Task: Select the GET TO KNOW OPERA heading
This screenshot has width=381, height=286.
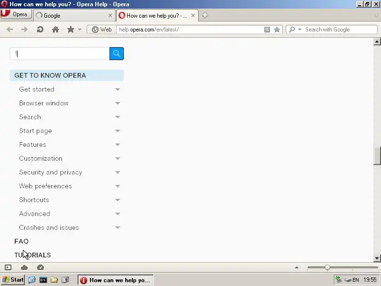Action: (x=67, y=75)
